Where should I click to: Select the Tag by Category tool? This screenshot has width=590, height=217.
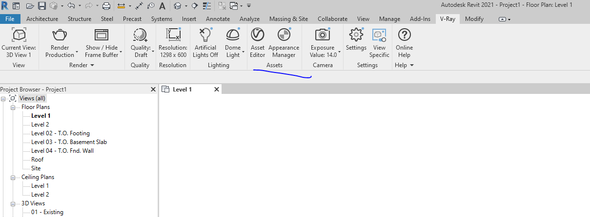tap(151, 6)
